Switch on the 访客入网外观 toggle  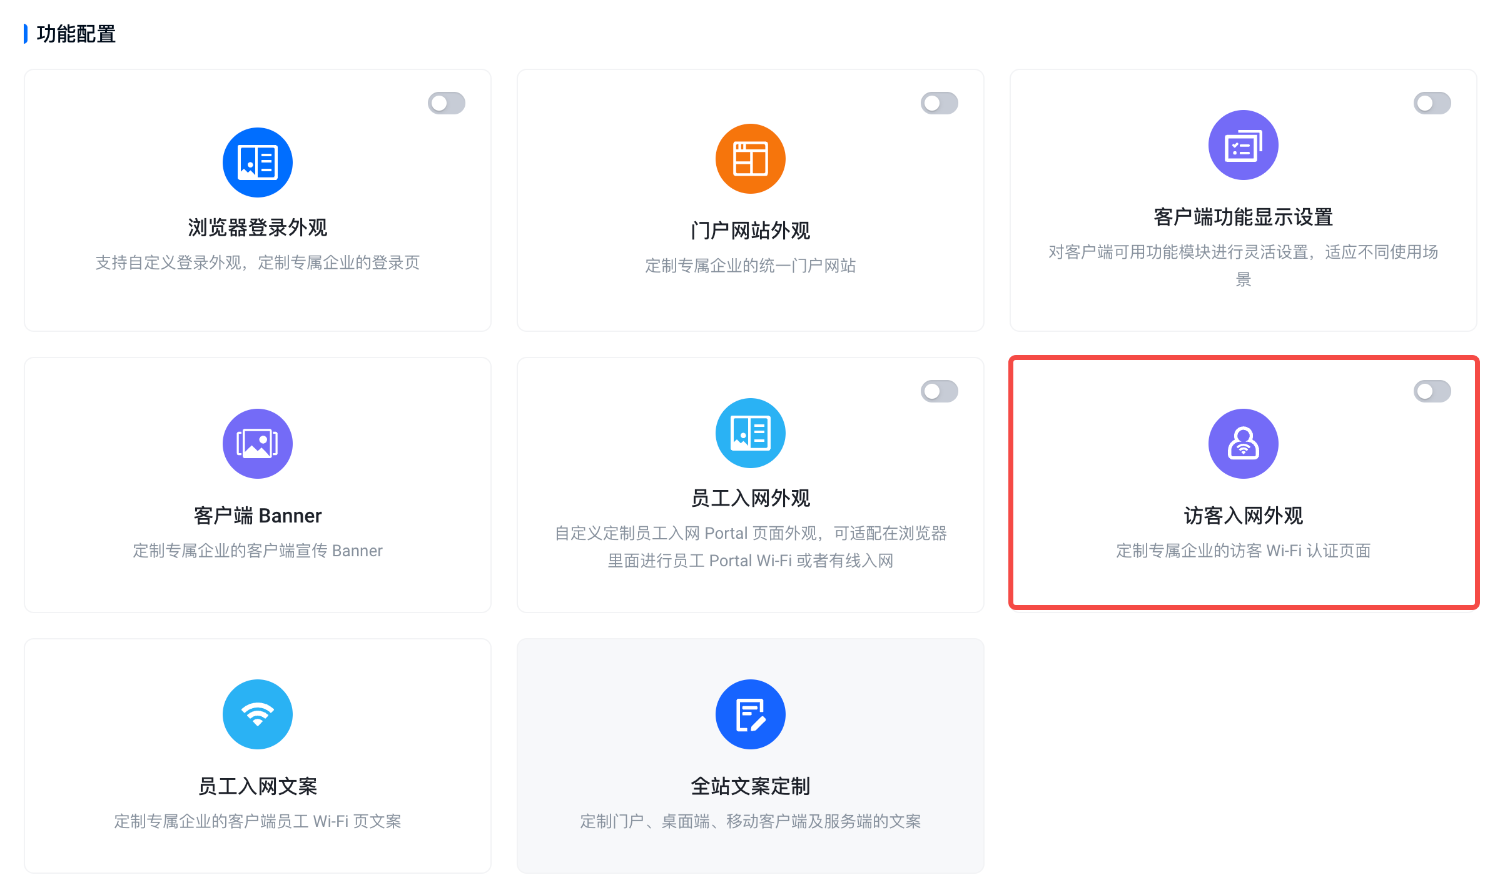[x=1432, y=391]
